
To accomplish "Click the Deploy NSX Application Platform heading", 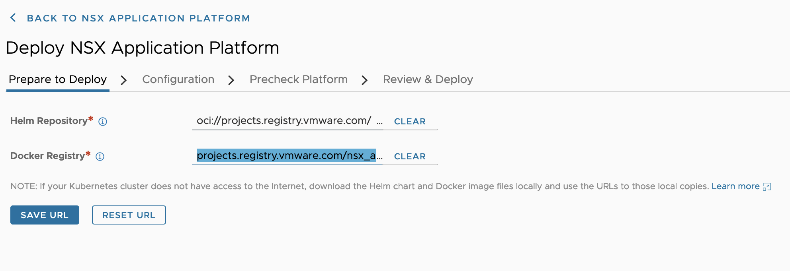I will point(143,48).
